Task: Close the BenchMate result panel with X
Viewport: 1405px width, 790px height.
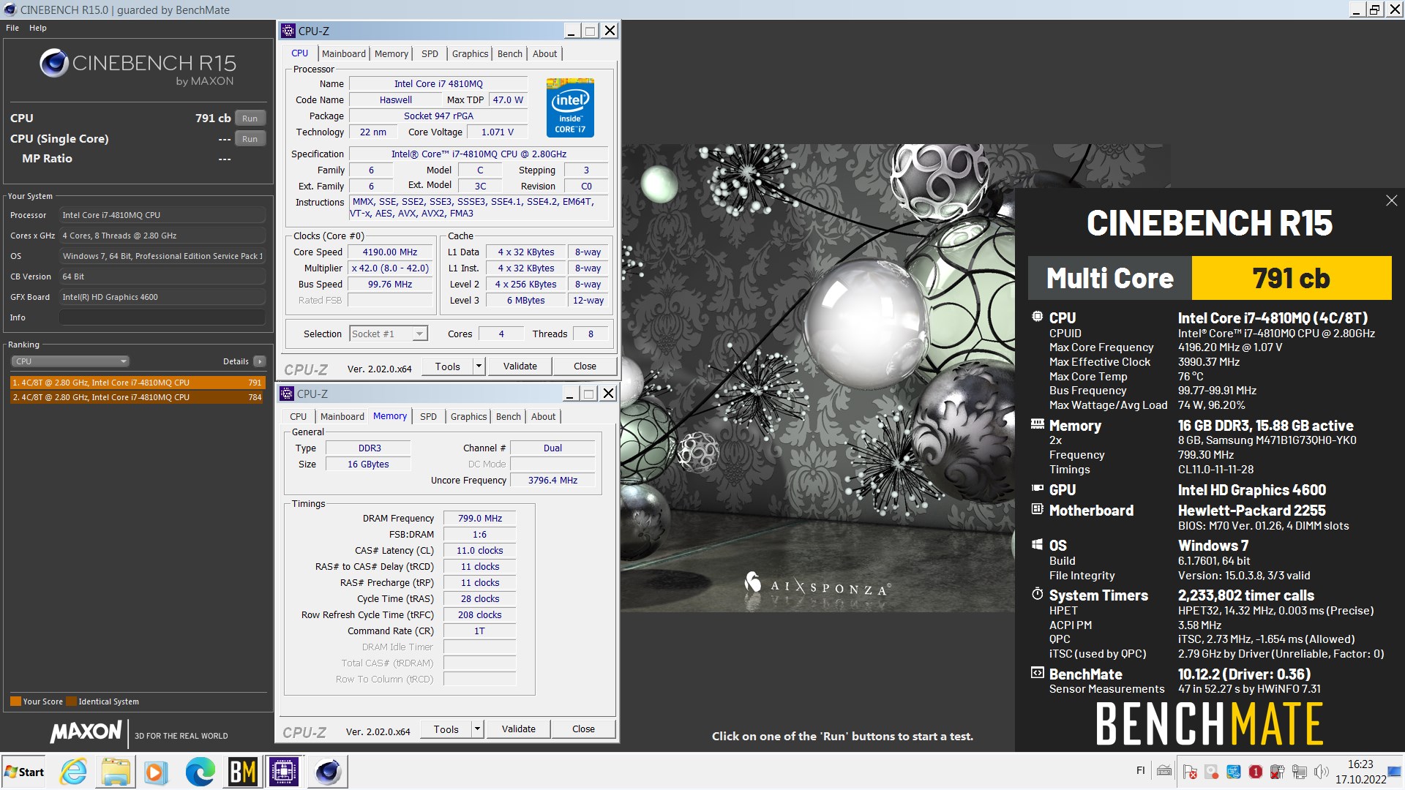Action: (1391, 200)
